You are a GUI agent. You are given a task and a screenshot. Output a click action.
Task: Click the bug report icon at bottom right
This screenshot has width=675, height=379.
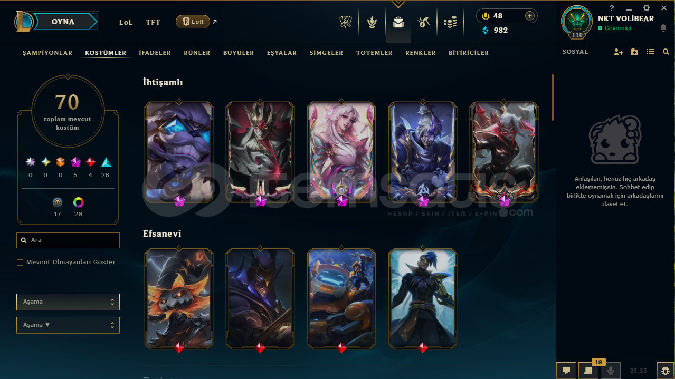pos(666,371)
